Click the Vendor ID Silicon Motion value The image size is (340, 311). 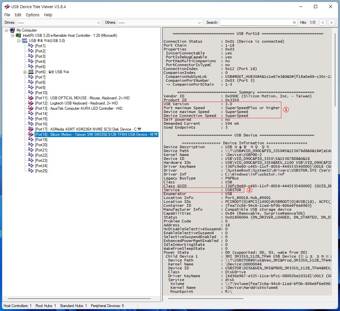click(x=268, y=96)
